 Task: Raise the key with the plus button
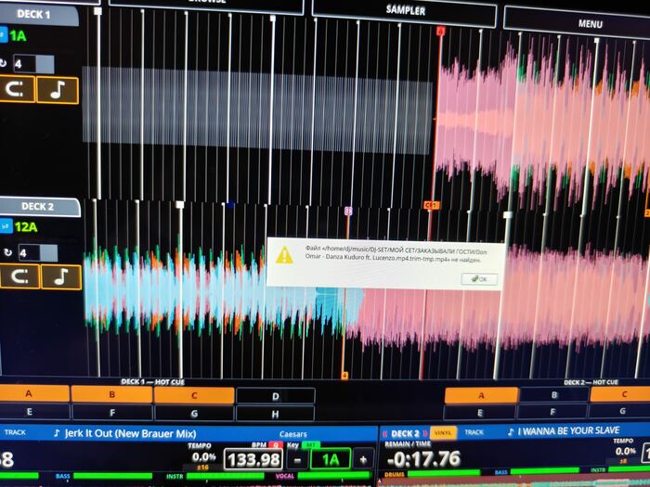tap(363, 460)
